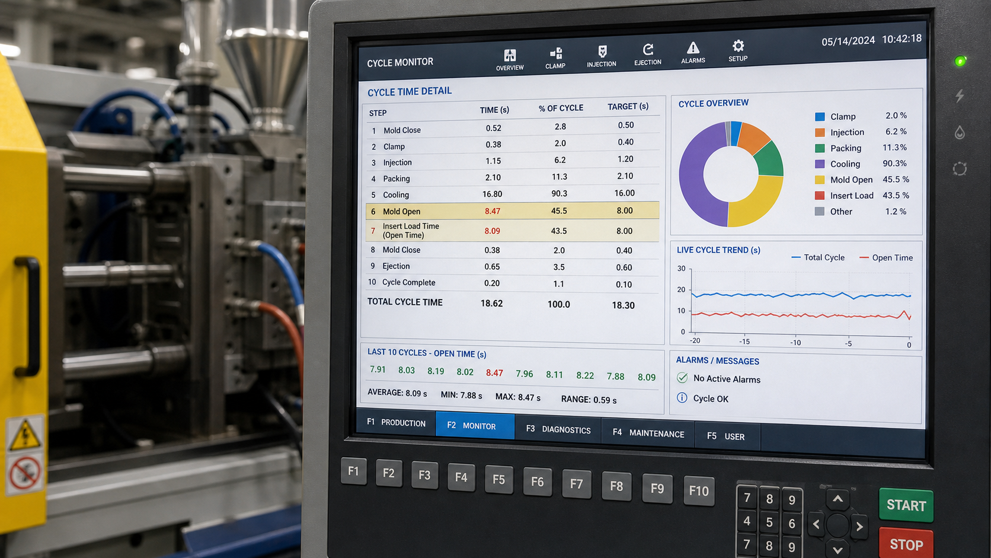Open the Injection screen icon

point(602,56)
